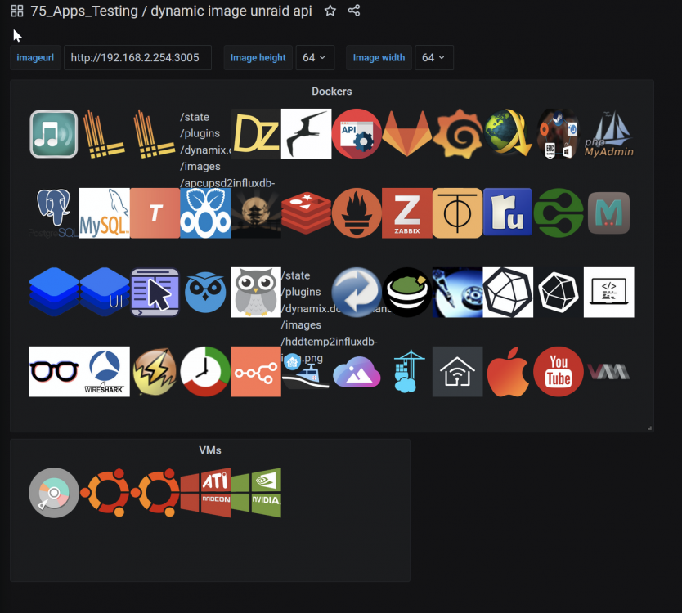The width and height of the screenshot is (682, 613).
Task: Open the Image width dropdown
Action: pos(434,57)
